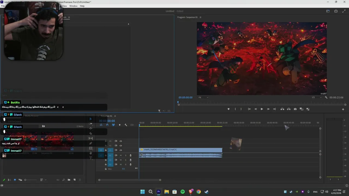Toggle V1 track output eye
349x196 pixels.
(121, 150)
